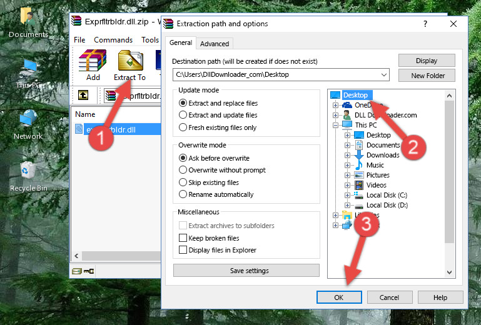
Task: Open the Tools menu
Action: click(x=150, y=40)
